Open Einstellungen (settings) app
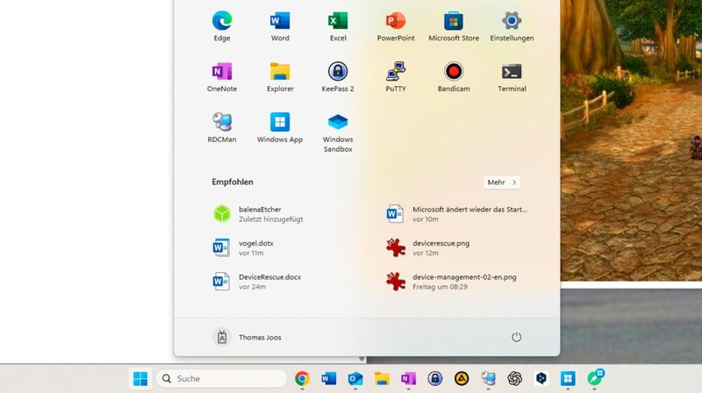The width and height of the screenshot is (702, 393). coord(512,26)
